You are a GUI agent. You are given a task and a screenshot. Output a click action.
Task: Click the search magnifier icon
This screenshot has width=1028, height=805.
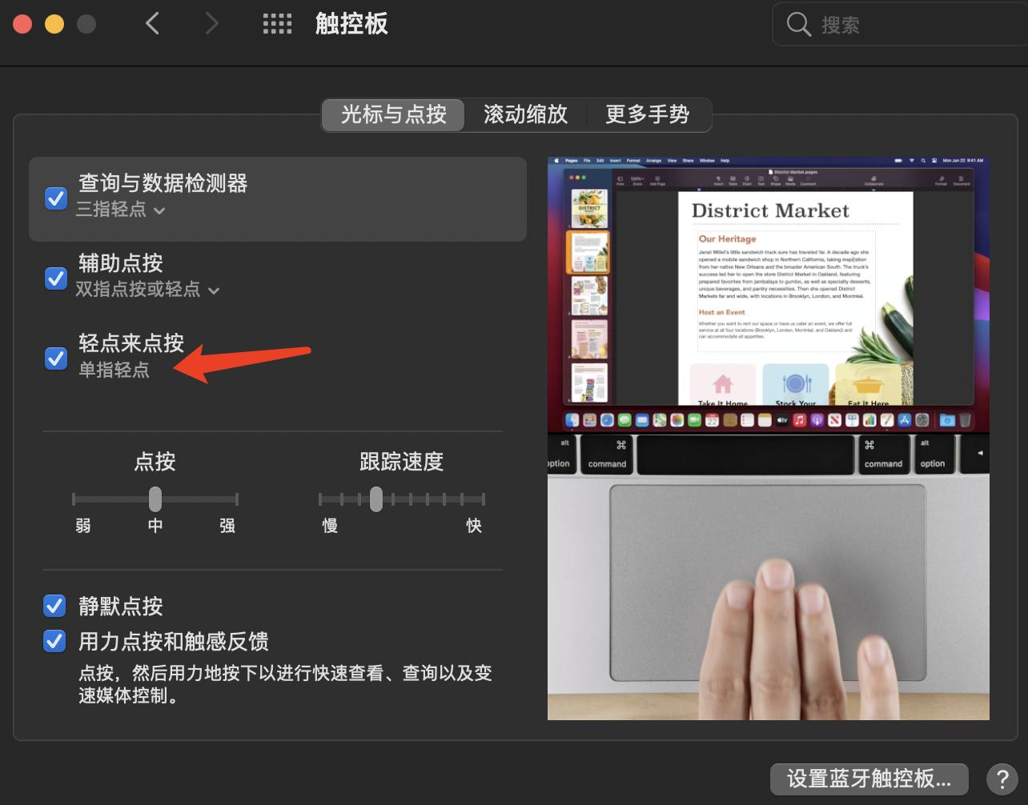coord(797,24)
